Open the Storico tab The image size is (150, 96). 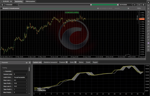[81, 62]
